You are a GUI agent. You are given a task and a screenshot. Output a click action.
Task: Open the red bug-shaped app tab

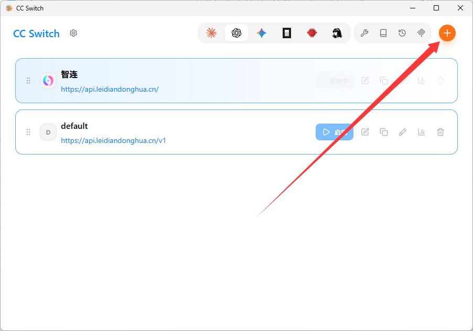tap(312, 33)
